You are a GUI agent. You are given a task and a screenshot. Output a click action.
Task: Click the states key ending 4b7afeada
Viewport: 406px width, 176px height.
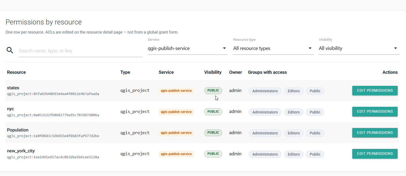tap(53, 94)
